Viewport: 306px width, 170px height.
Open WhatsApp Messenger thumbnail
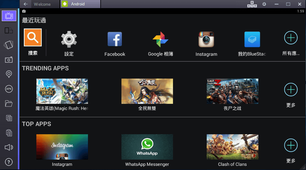click(147, 147)
